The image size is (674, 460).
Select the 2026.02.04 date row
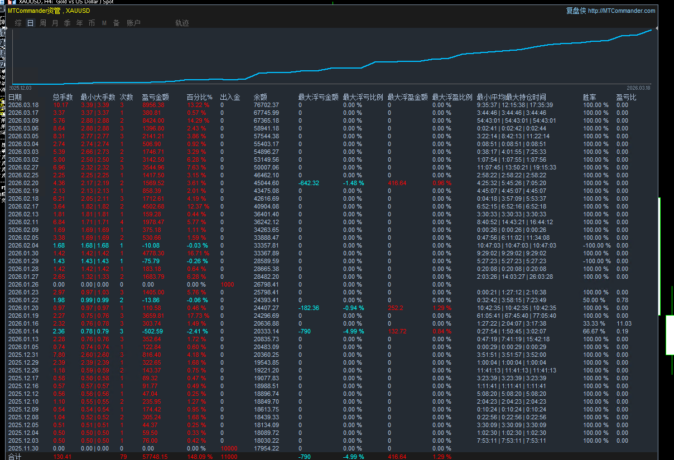coord(23,245)
